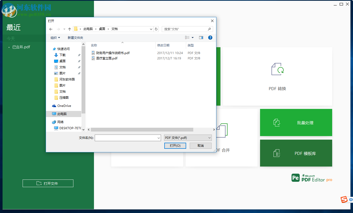This screenshot has width=353, height=213.
Task: Click the PDF 合并 merge document icon
Action: pos(221,131)
